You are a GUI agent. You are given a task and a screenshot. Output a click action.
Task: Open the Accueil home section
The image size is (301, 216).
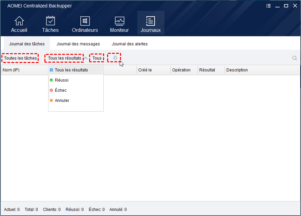(19, 24)
